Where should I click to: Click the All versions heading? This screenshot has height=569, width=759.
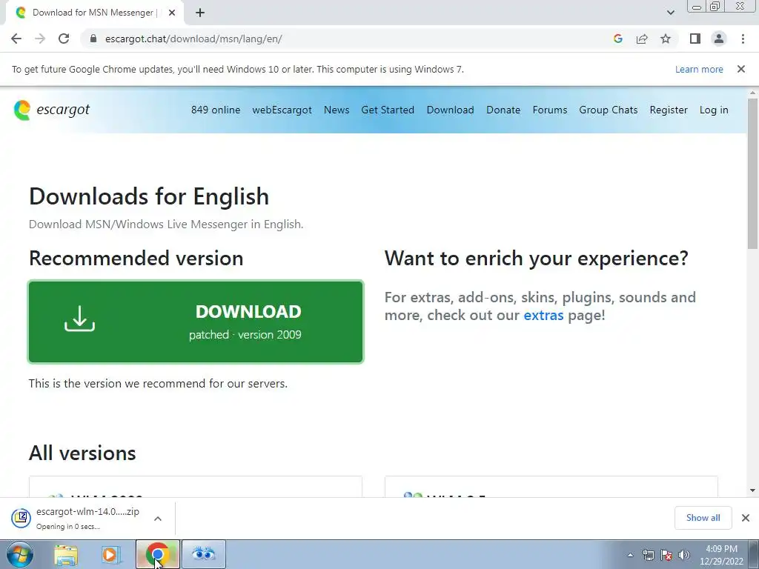(x=82, y=453)
